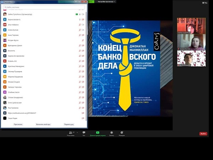Open the Чат chat panel
The height and width of the screenshot is (160, 213).
click(84, 134)
